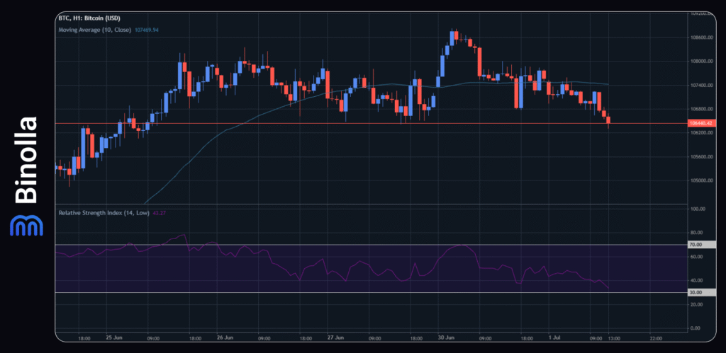The width and height of the screenshot is (726, 353).
Task: Click the 22:00 time label on the axis
Action: point(656,338)
